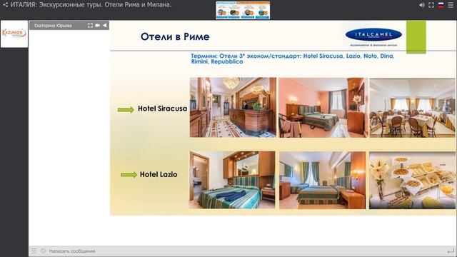The height and width of the screenshot is (257, 457).
Task: Click the slide title Отели в Риме
Action: (175, 36)
